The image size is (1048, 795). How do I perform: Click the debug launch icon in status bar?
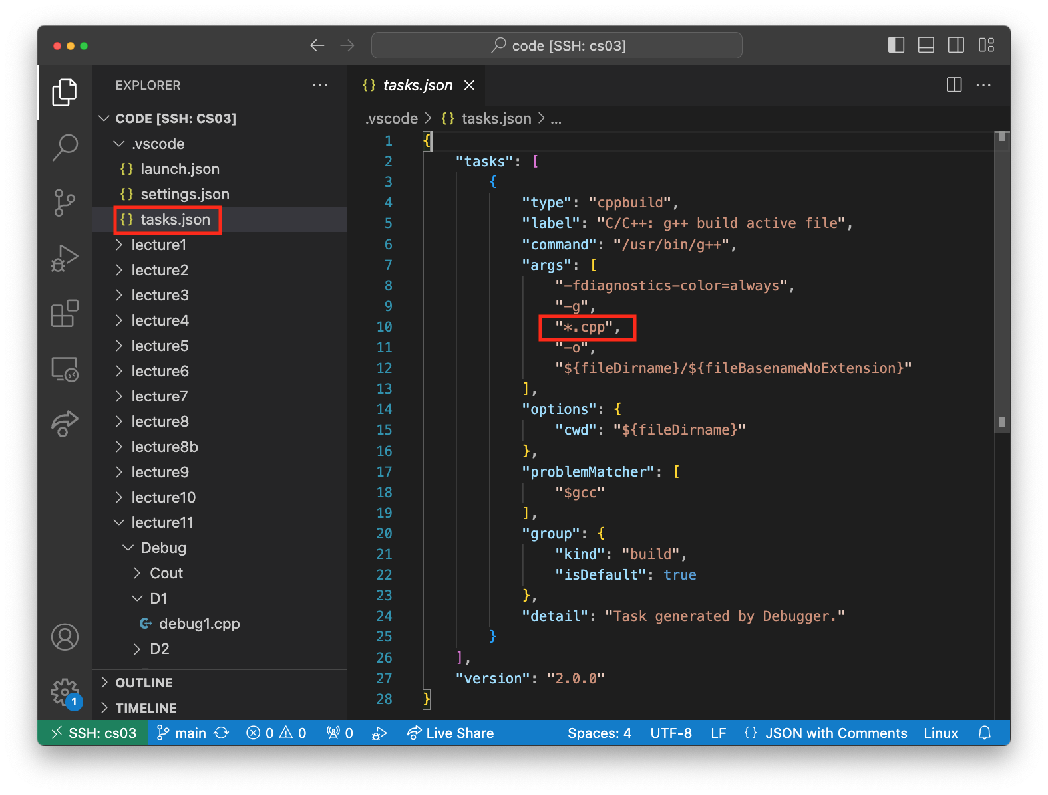pos(379,733)
